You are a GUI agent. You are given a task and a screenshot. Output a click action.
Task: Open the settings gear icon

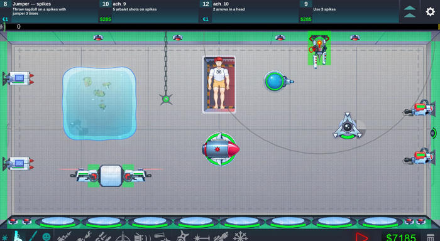coord(430,11)
